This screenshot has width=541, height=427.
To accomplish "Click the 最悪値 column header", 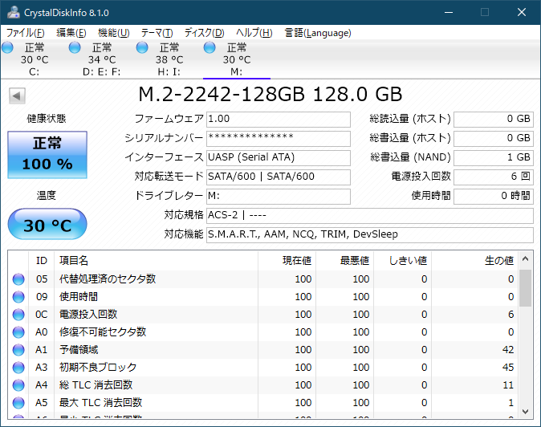I will (344, 260).
